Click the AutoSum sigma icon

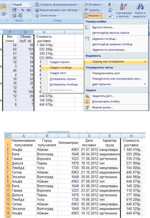(110, 4)
